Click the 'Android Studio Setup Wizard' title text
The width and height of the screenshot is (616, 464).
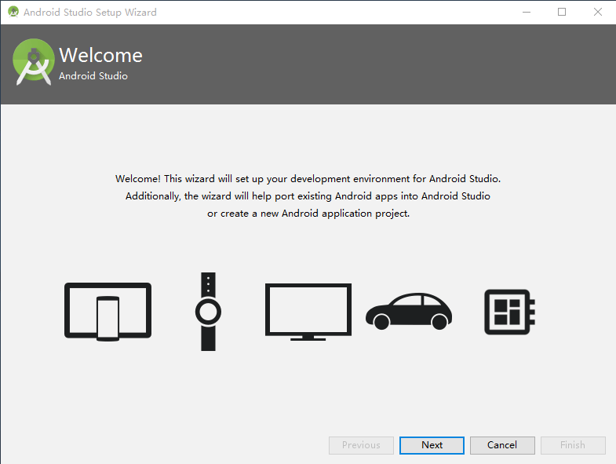[x=89, y=13]
